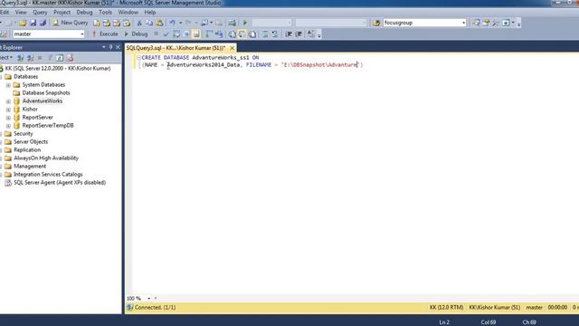
Task: Click the Object Explorer refresh icon
Action: click(x=60, y=58)
